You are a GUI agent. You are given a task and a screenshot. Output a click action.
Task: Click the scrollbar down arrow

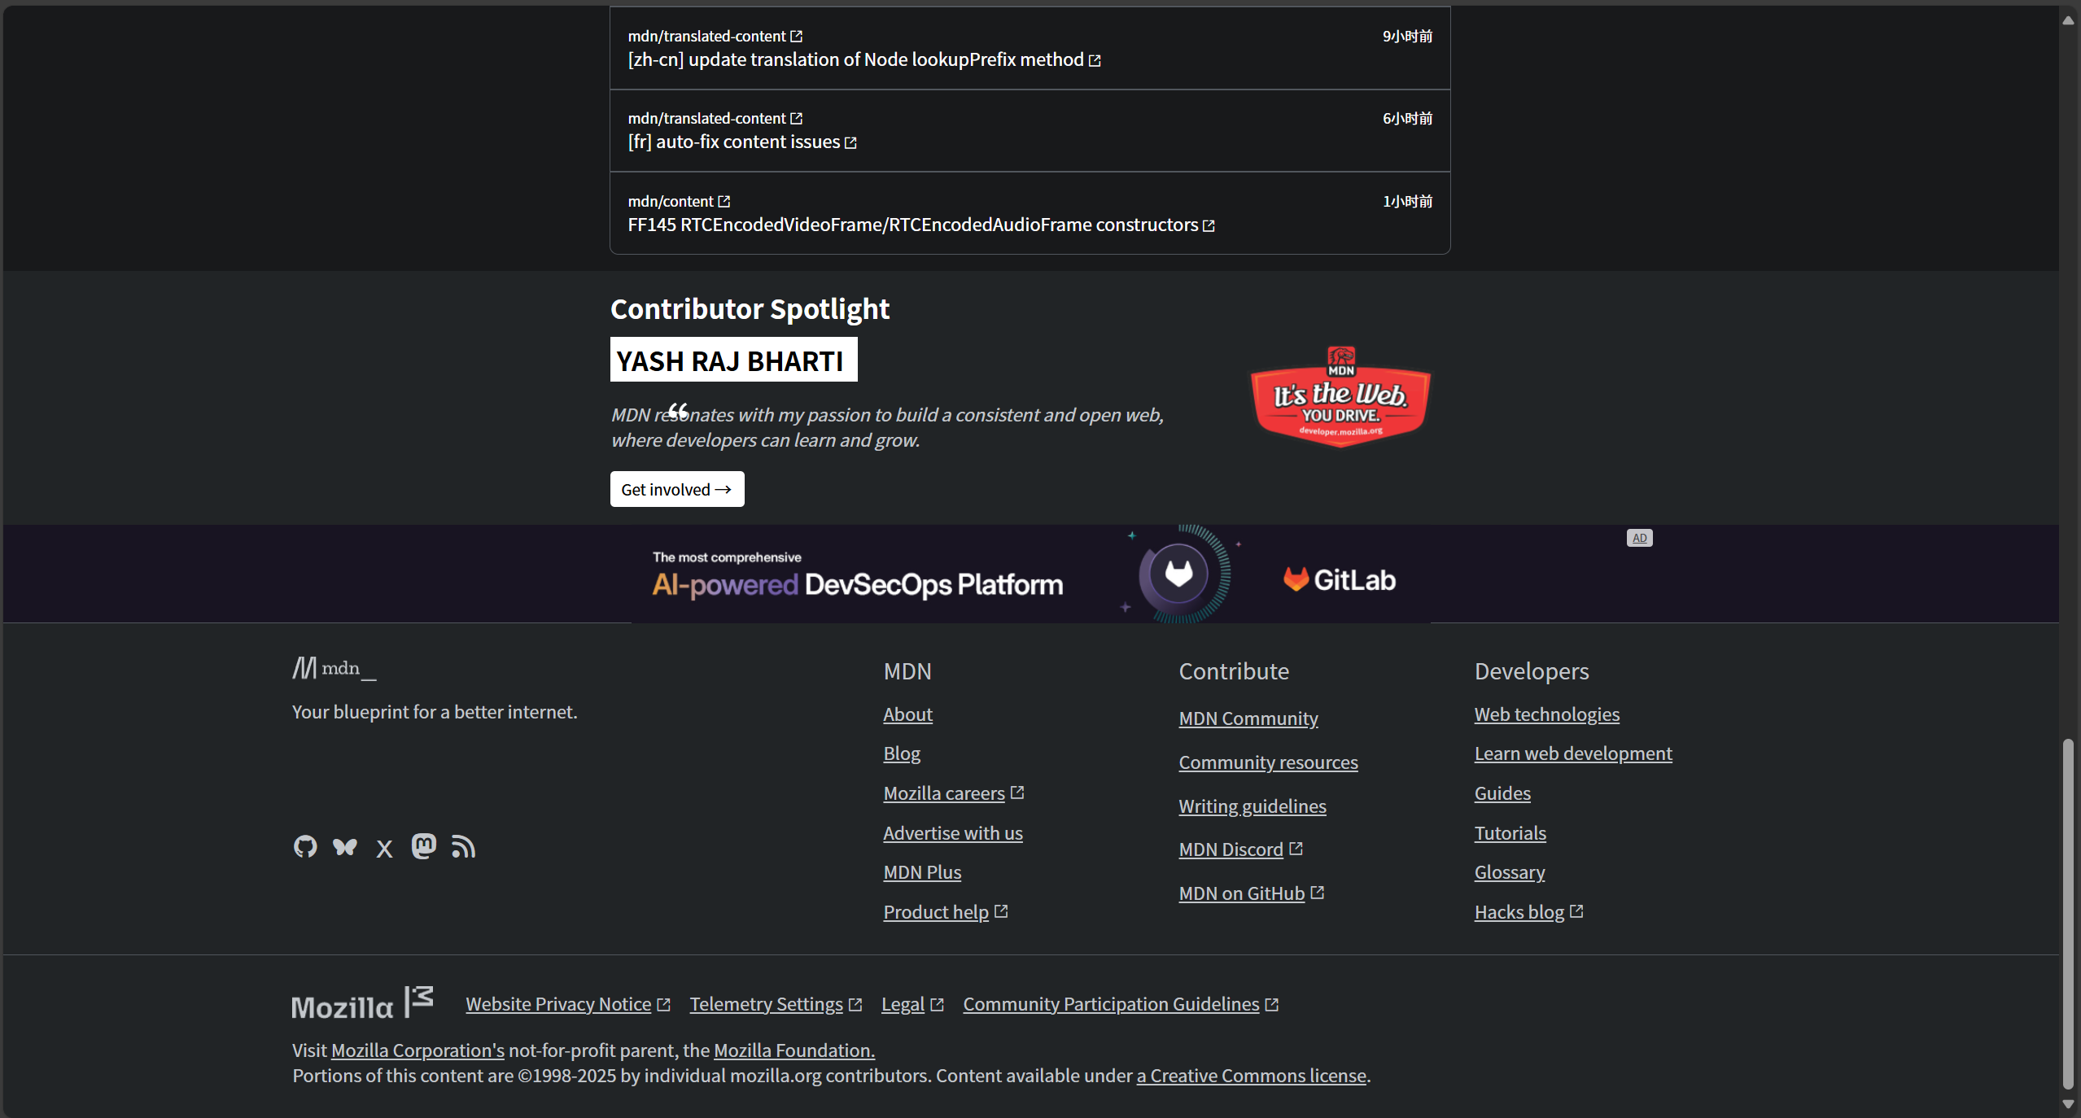(2068, 1104)
